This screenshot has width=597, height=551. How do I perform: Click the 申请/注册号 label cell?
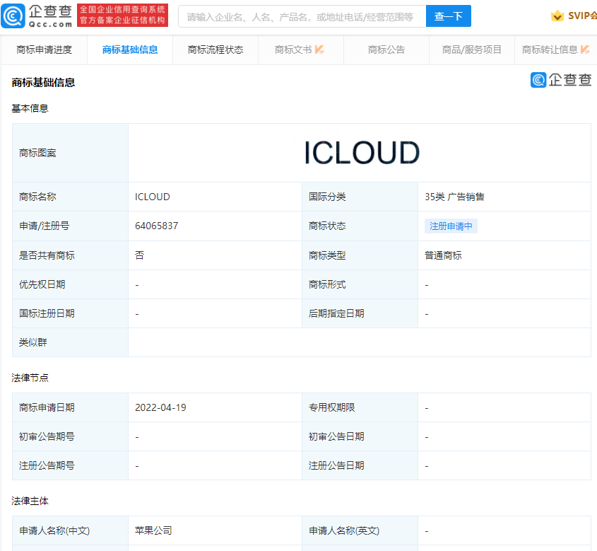tap(71, 226)
